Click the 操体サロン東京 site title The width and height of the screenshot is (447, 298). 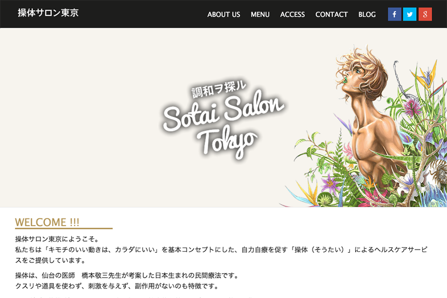48,13
